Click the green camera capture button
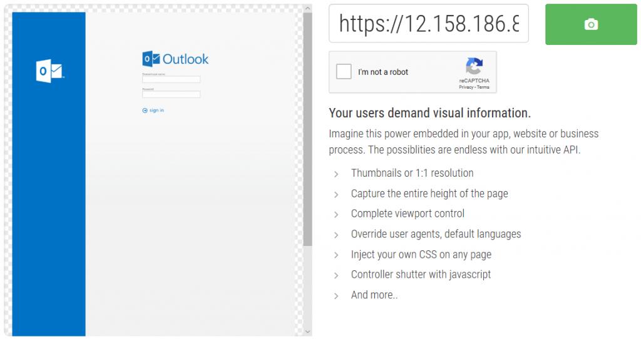 tap(591, 24)
